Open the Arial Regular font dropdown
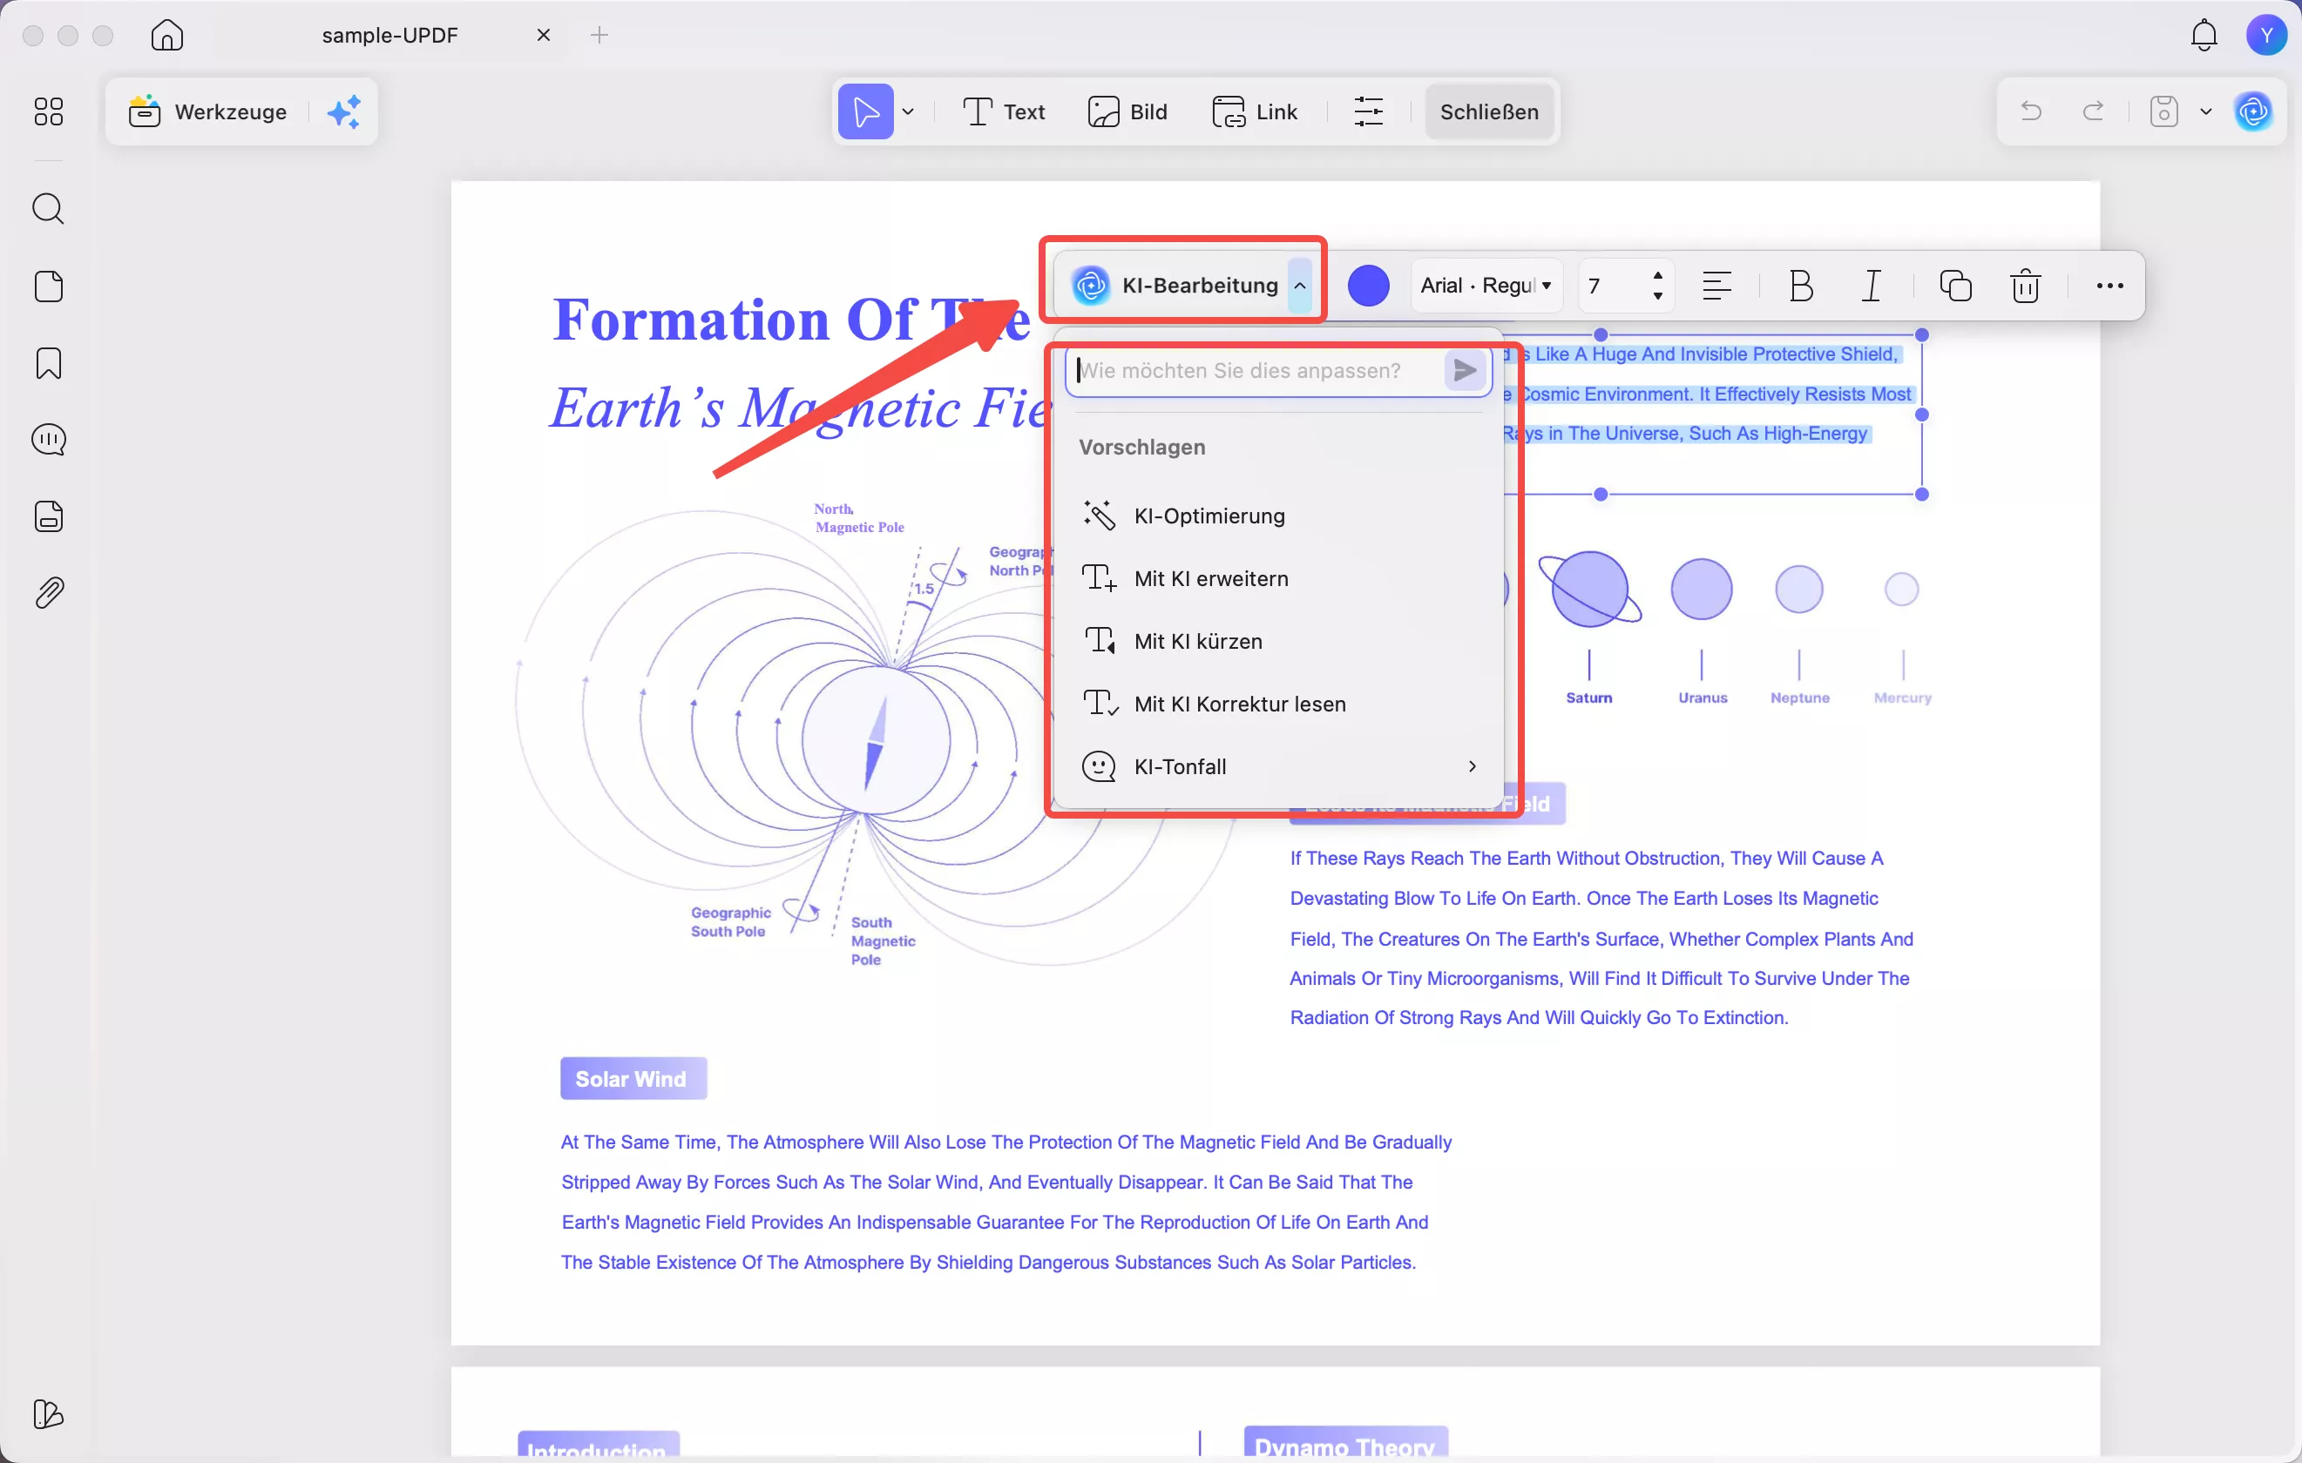The image size is (2302, 1463). 1486,286
